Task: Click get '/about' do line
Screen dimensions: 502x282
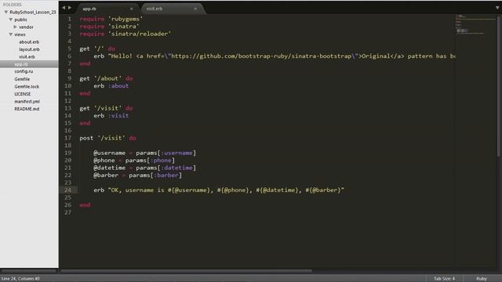Action: 106,78
